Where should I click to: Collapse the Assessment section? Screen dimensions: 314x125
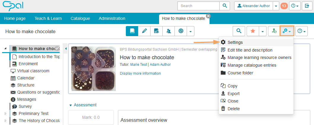point(71,105)
